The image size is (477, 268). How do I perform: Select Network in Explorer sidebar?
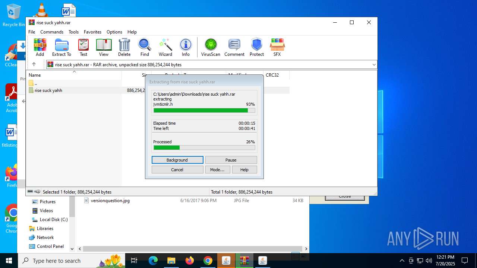pos(45,237)
